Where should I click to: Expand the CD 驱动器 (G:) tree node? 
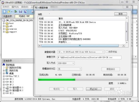click(x=4, y=88)
